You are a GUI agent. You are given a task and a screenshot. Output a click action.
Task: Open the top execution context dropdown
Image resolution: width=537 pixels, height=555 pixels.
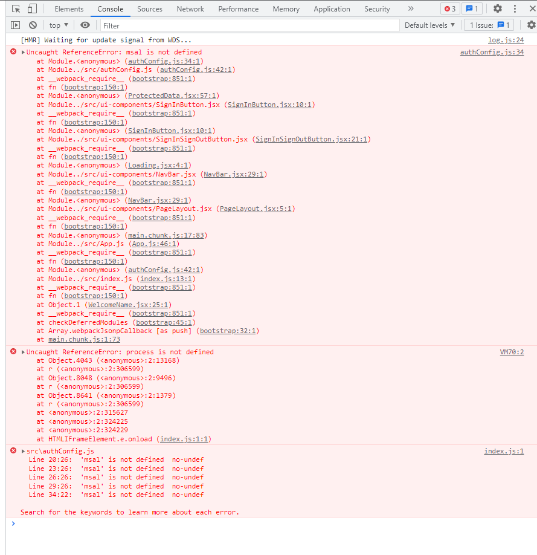click(58, 25)
